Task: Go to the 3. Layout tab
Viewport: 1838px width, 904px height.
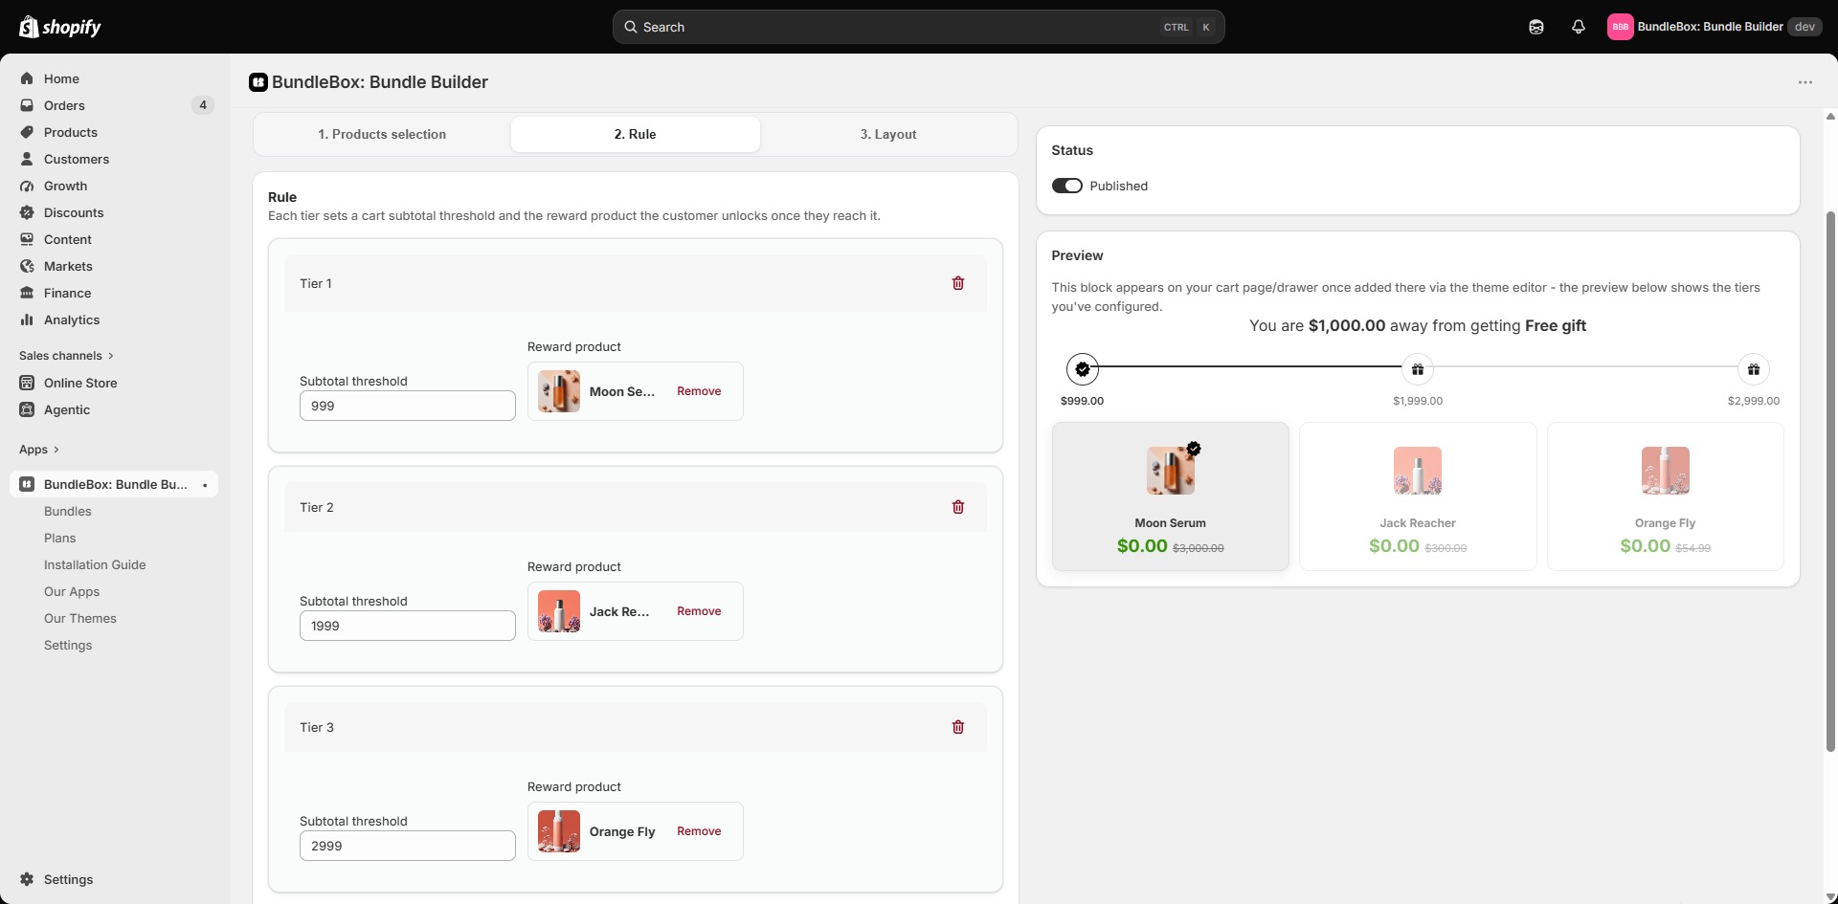Action: (888, 134)
